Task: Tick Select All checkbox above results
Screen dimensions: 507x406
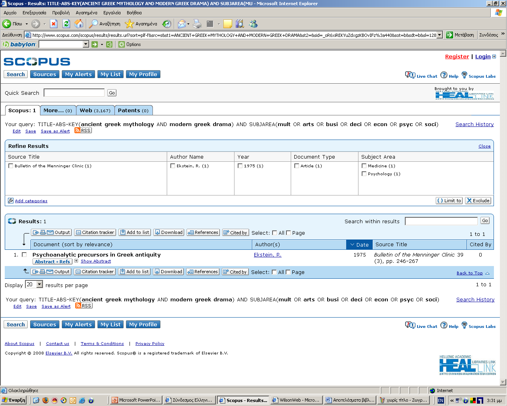Action: (x=274, y=233)
